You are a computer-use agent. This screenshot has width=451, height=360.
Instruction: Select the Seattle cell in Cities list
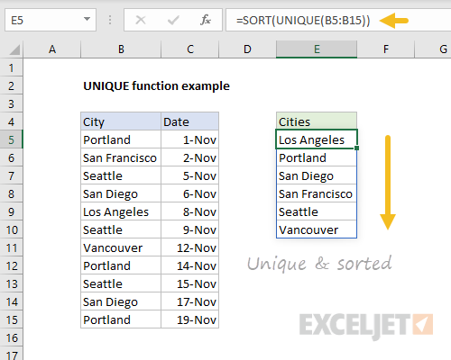click(x=317, y=211)
